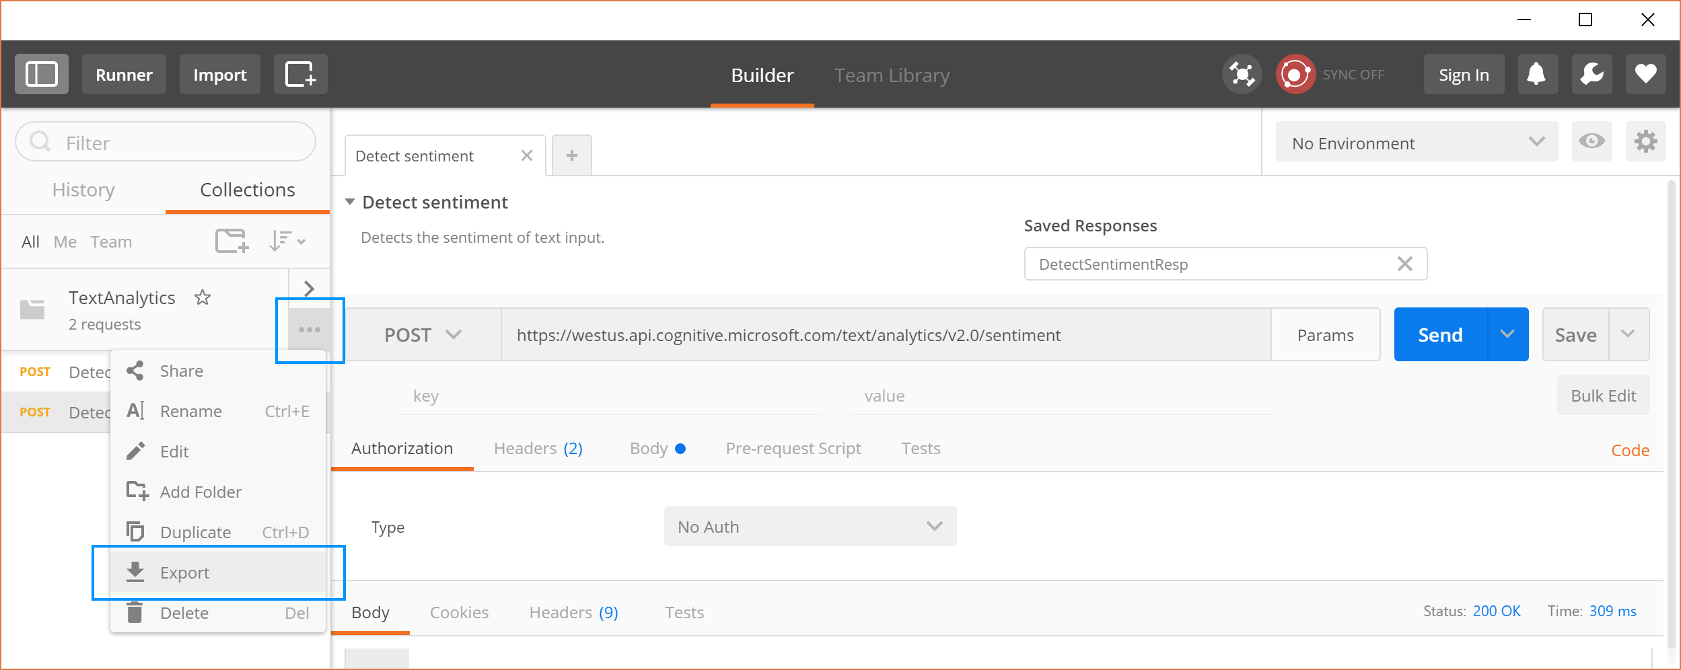Screen dimensions: 1681x670
Task: Expand the No Environment dropdown
Action: [1417, 143]
